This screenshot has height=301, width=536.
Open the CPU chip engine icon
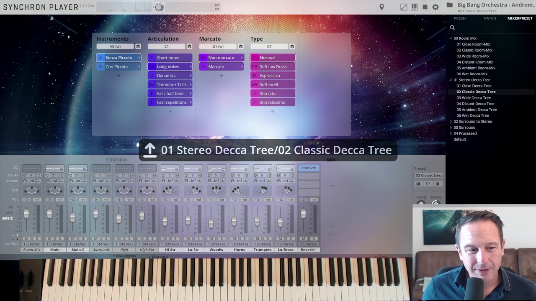click(x=425, y=7)
